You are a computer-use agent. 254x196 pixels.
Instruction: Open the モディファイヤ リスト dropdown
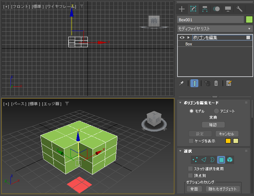tap(215, 29)
